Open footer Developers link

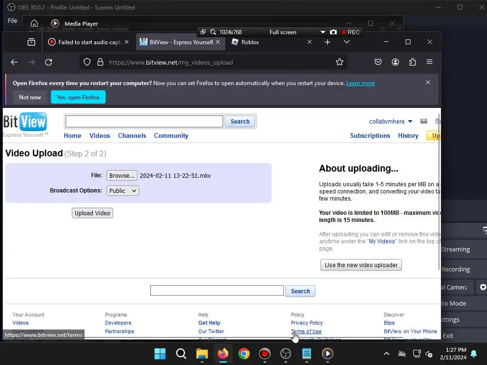click(x=118, y=323)
